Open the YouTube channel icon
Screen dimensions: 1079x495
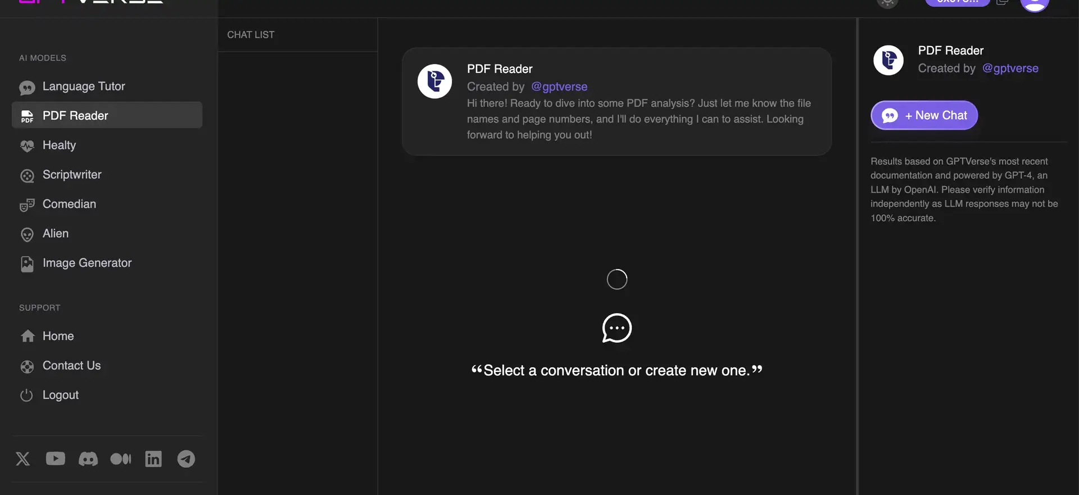[x=55, y=459]
